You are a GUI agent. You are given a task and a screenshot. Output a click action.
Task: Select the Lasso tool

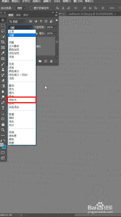[x=3, y=31]
